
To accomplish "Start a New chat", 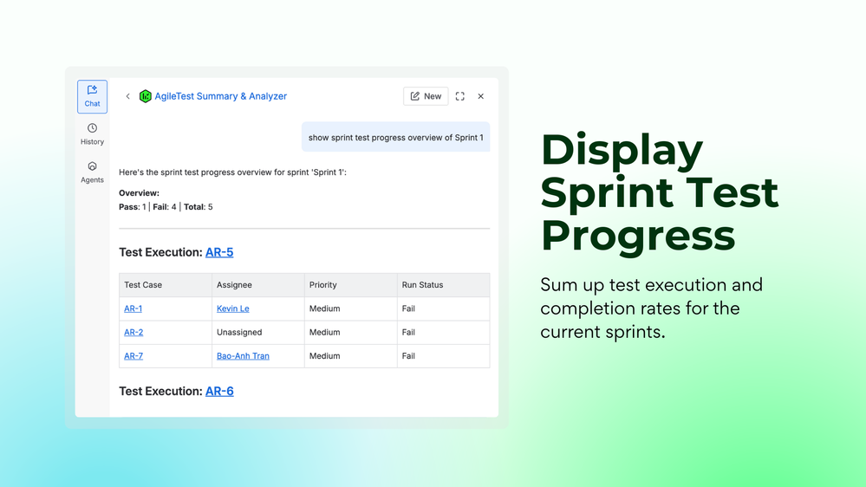I will tap(426, 96).
